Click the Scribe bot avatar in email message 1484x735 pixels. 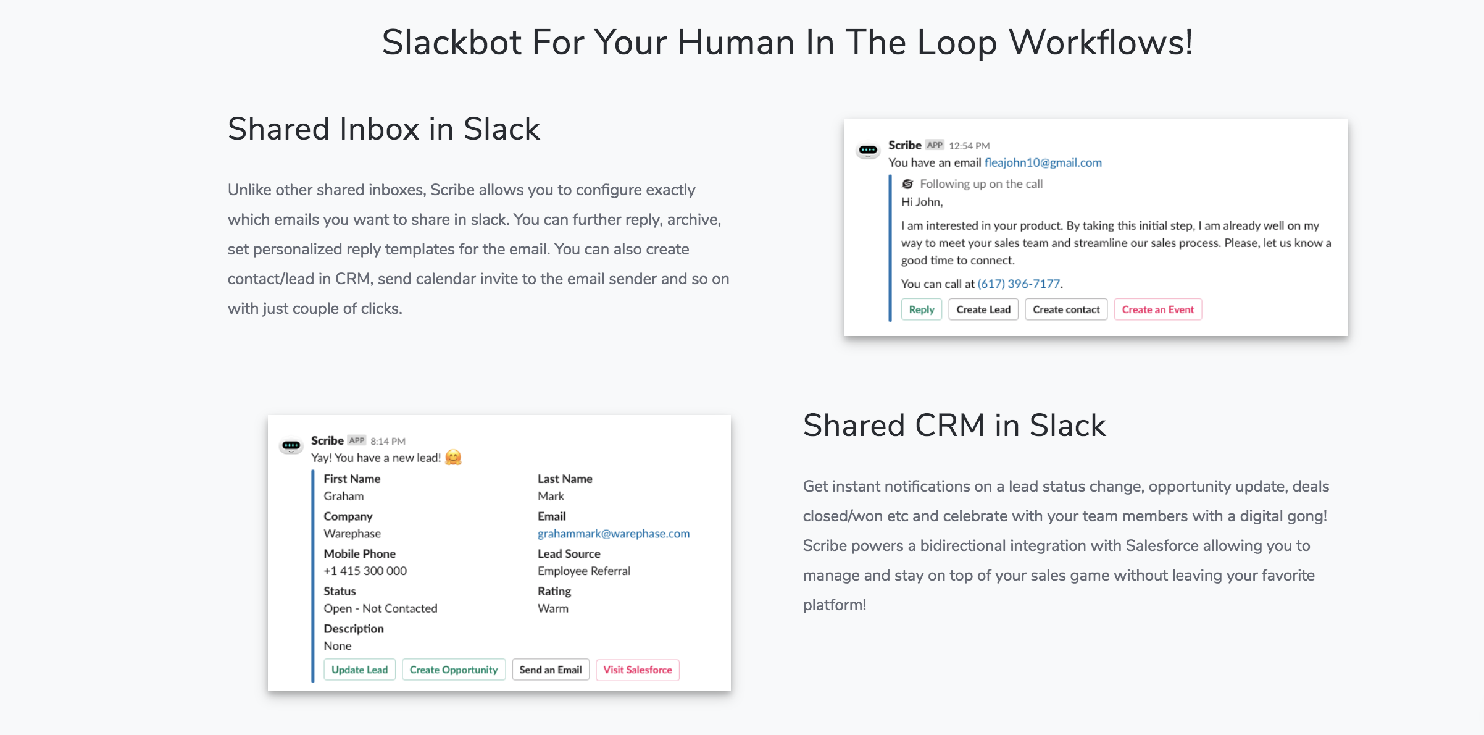pyautogui.click(x=868, y=150)
